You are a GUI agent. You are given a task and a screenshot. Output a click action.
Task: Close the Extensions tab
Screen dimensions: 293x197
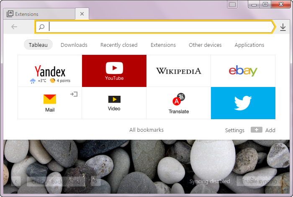(x=82, y=14)
